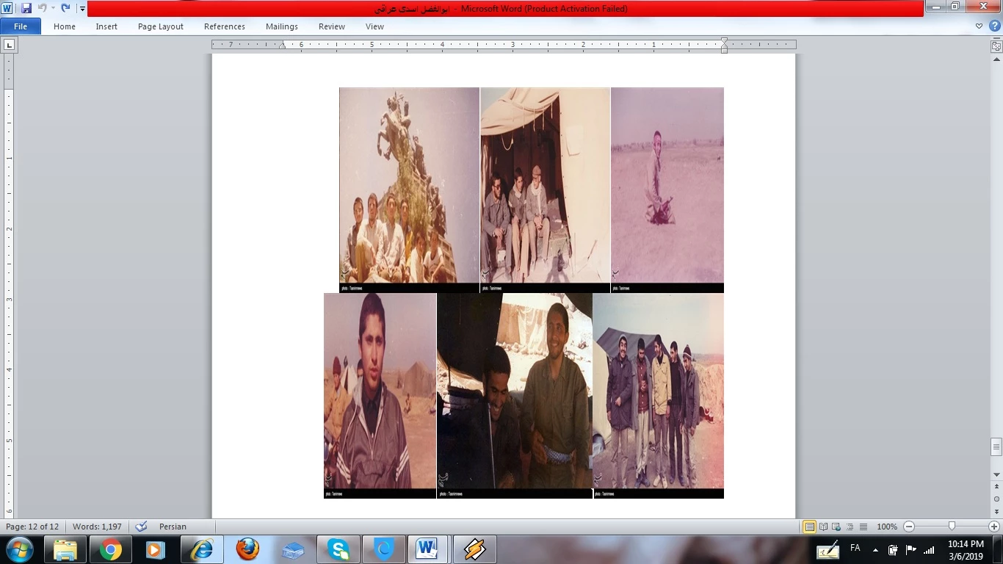
Task: Open Word Help question mark icon
Action: pos(995,26)
